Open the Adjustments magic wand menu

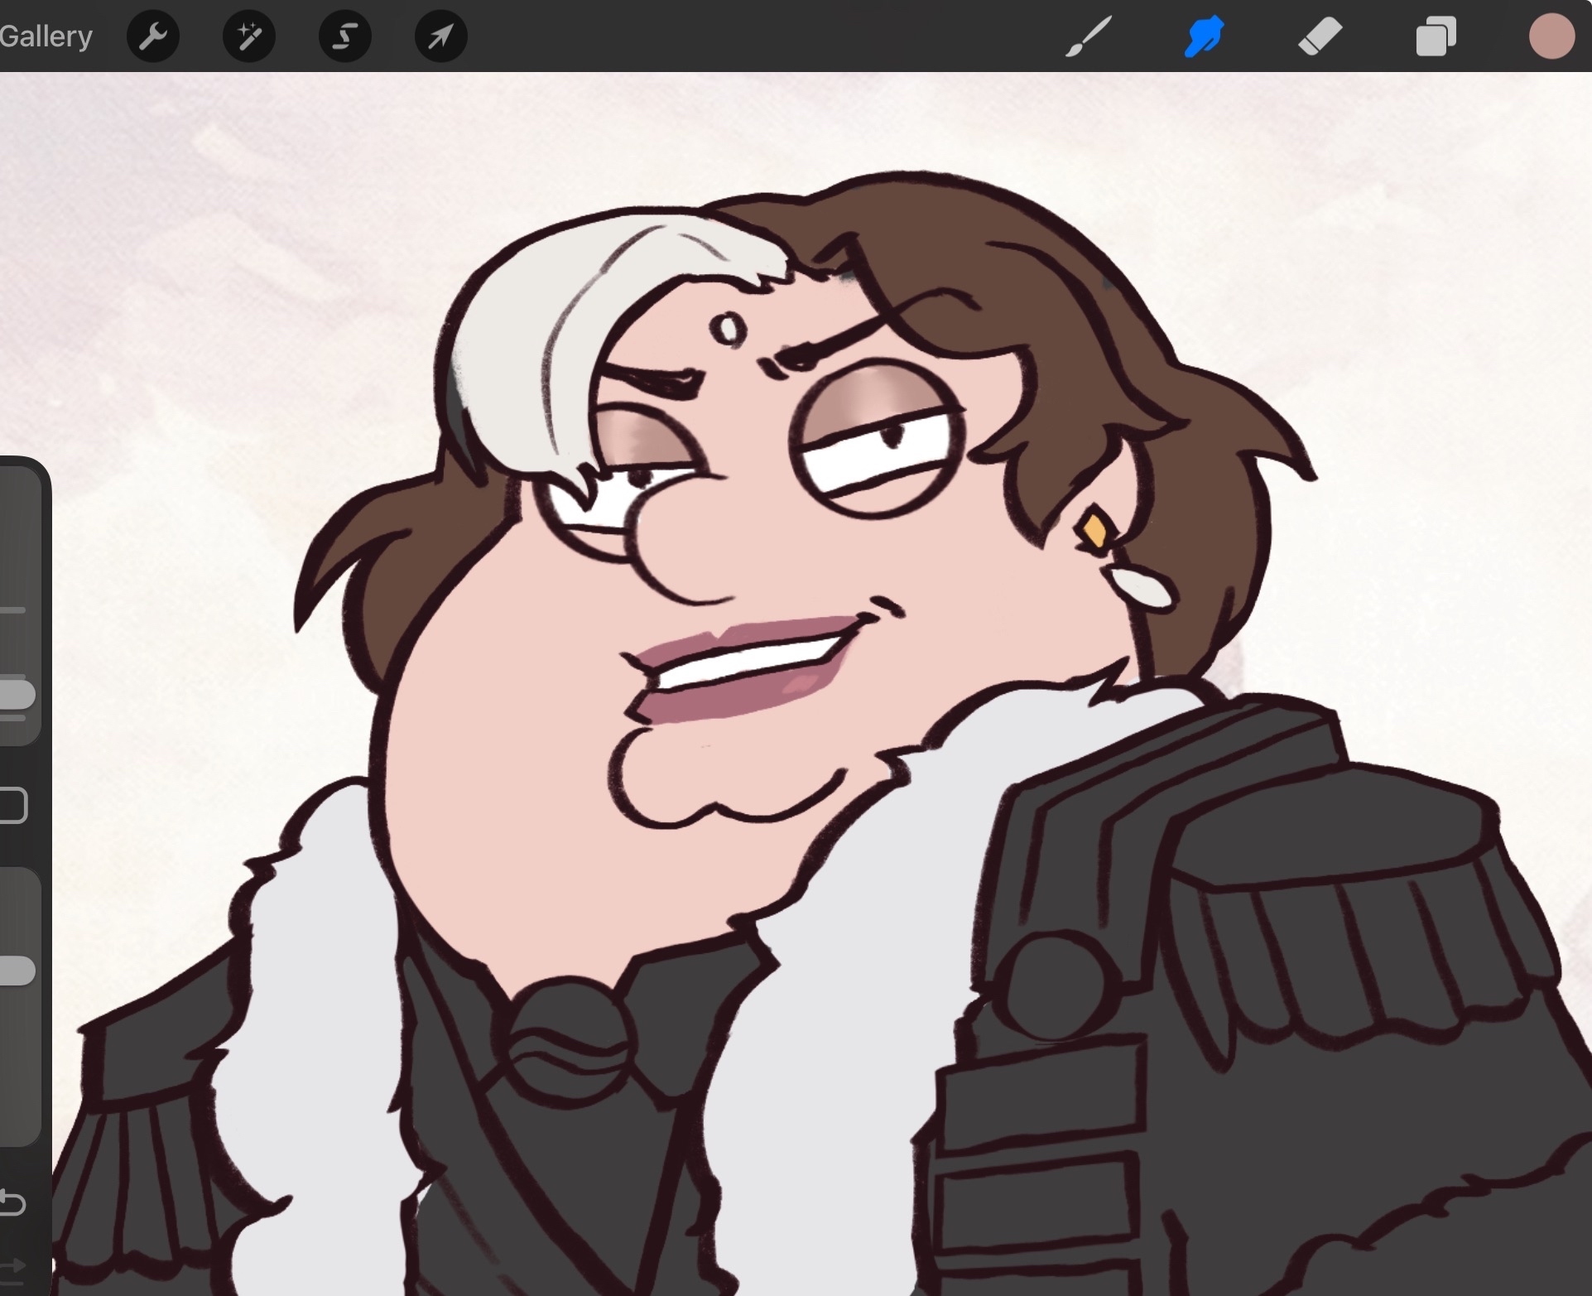[249, 36]
